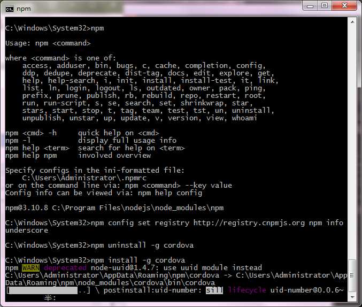The height and width of the screenshot is (307, 362).
Task: Click the word 'whoami' in command list
Action: pyautogui.click(x=244, y=118)
